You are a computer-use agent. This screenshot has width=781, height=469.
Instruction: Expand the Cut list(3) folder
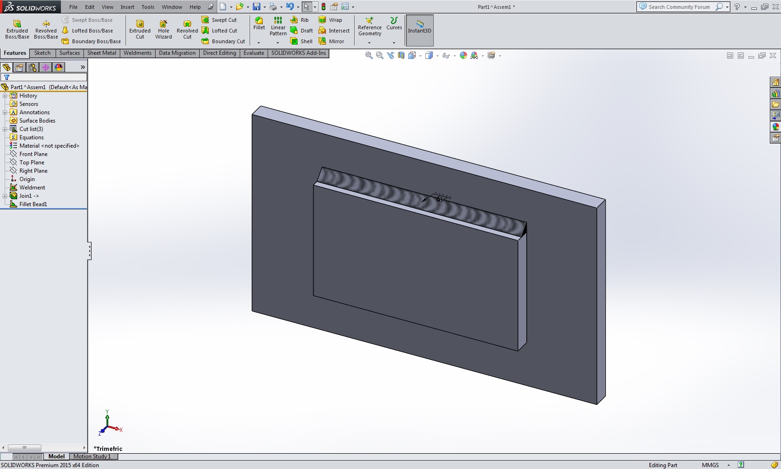(5, 129)
